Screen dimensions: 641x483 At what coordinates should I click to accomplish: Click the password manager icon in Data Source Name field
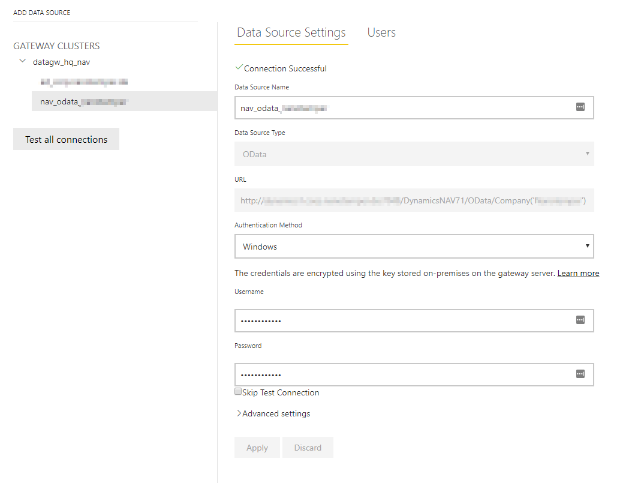[x=580, y=107]
